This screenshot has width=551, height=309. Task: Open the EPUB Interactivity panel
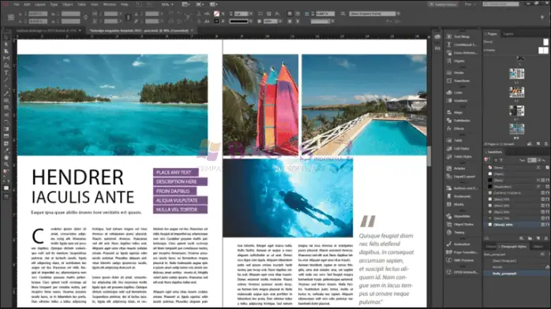click(462, 272)
